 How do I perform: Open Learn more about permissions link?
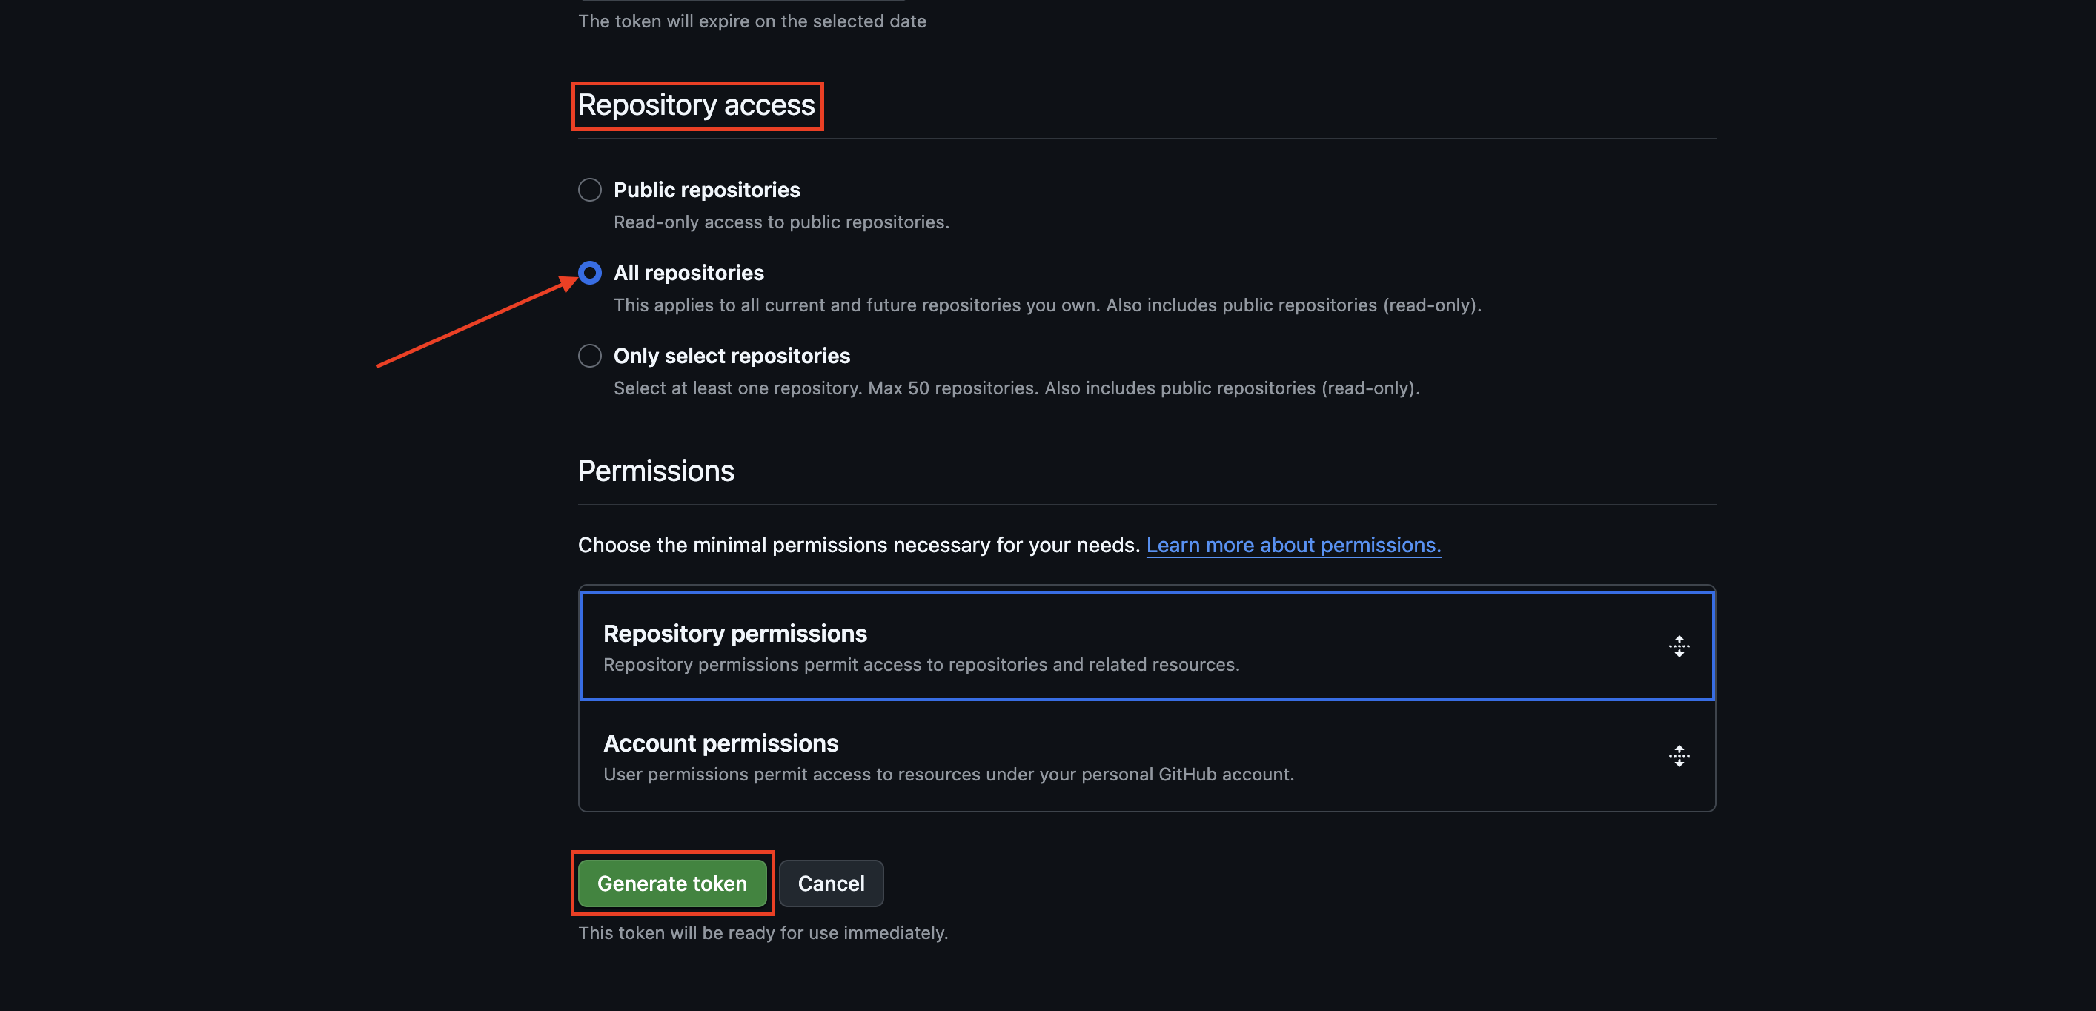pos(1294,545)
